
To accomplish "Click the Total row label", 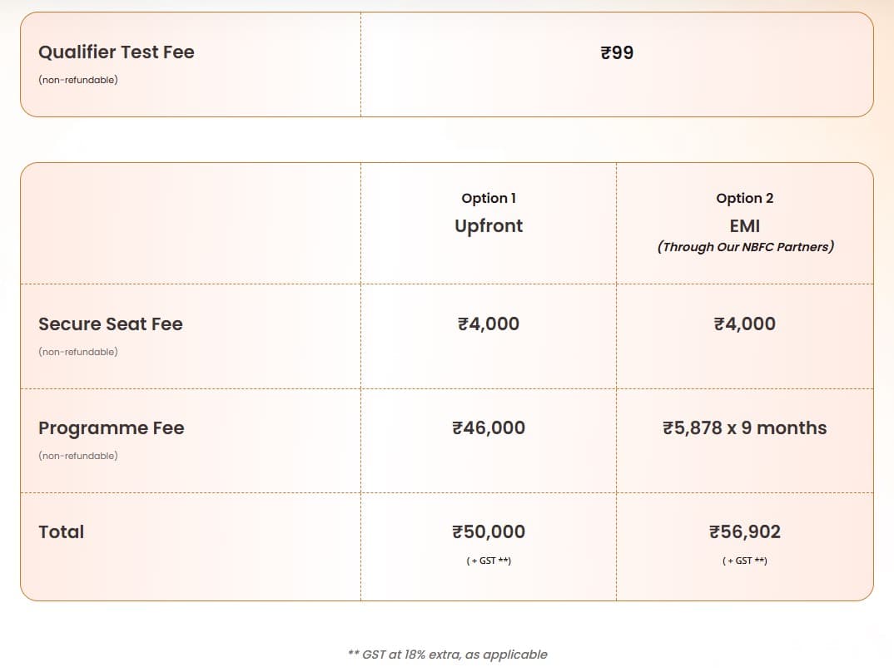I will pos(61,531).
